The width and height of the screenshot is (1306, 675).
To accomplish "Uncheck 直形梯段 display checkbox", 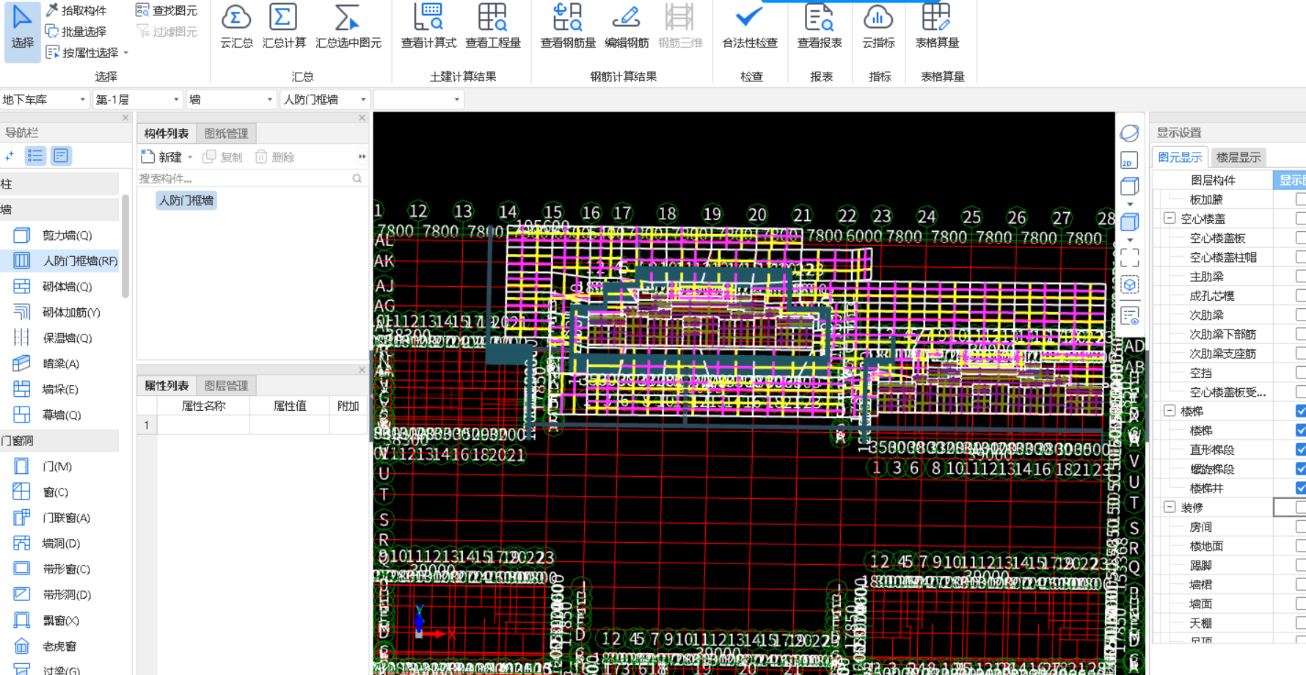I will tap(1300, 449).
